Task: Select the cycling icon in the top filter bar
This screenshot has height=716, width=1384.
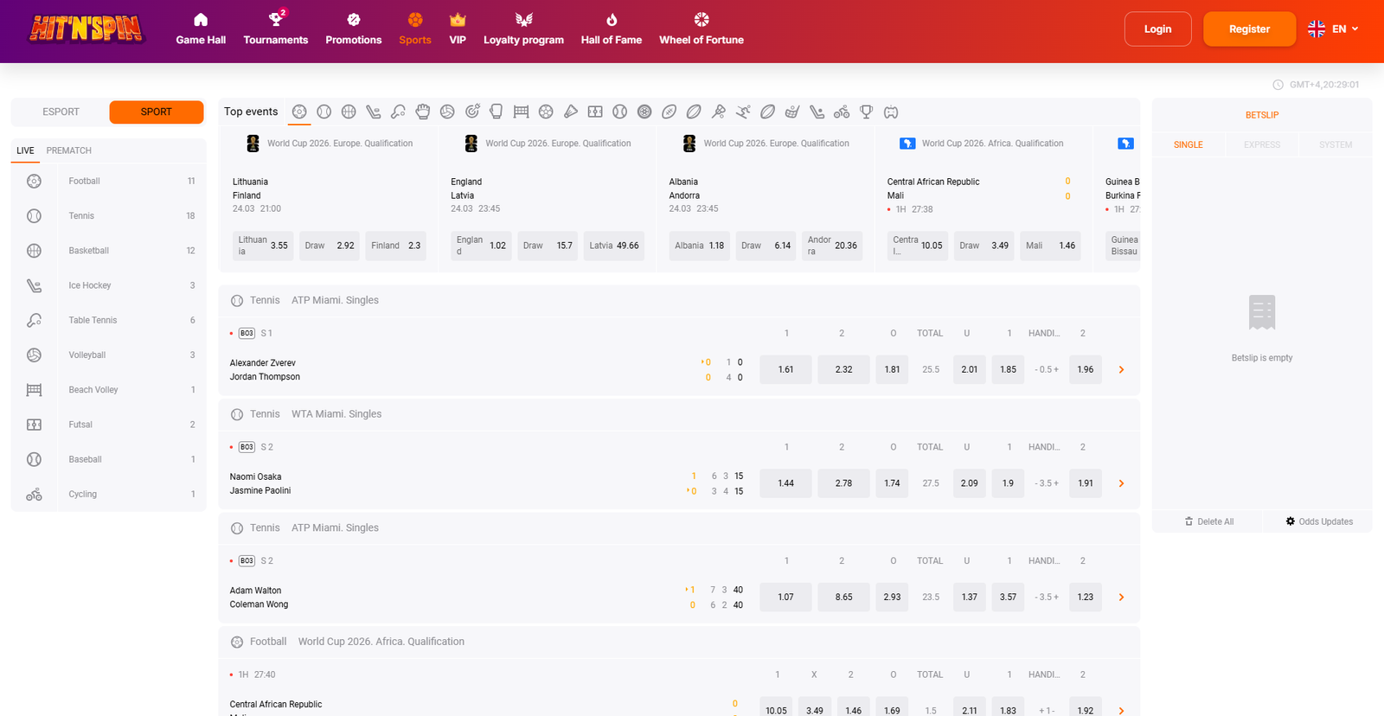Action: [842, 112]
